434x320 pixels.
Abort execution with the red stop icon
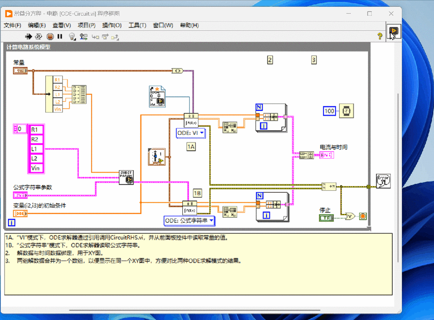coord(50,36)
